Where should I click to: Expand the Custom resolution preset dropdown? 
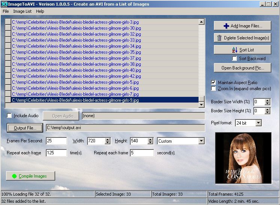[202, 141]
